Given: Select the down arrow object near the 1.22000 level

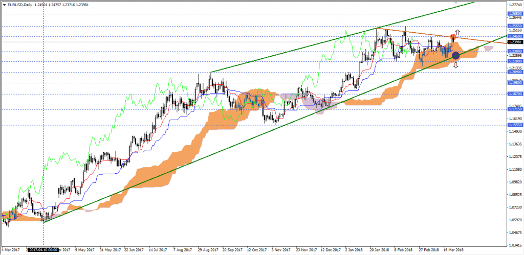Looking at the screenshot, I should coord(456,65).
